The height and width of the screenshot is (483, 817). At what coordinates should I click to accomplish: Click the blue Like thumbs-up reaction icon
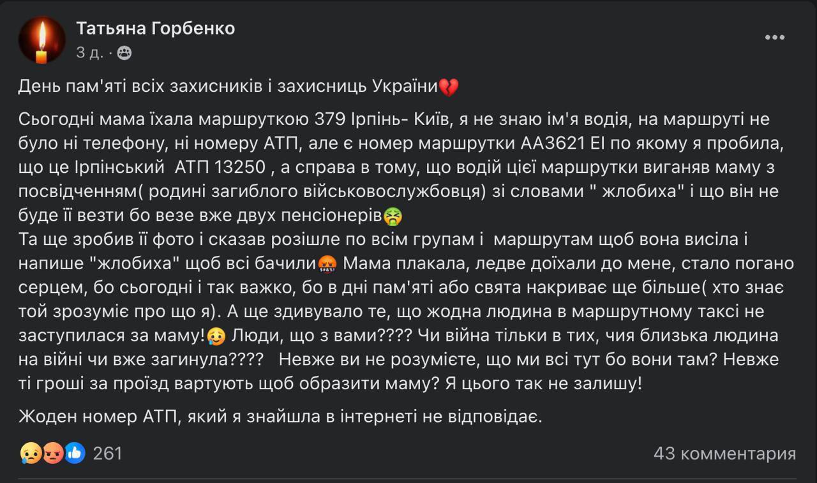click(x=74, y=453)
